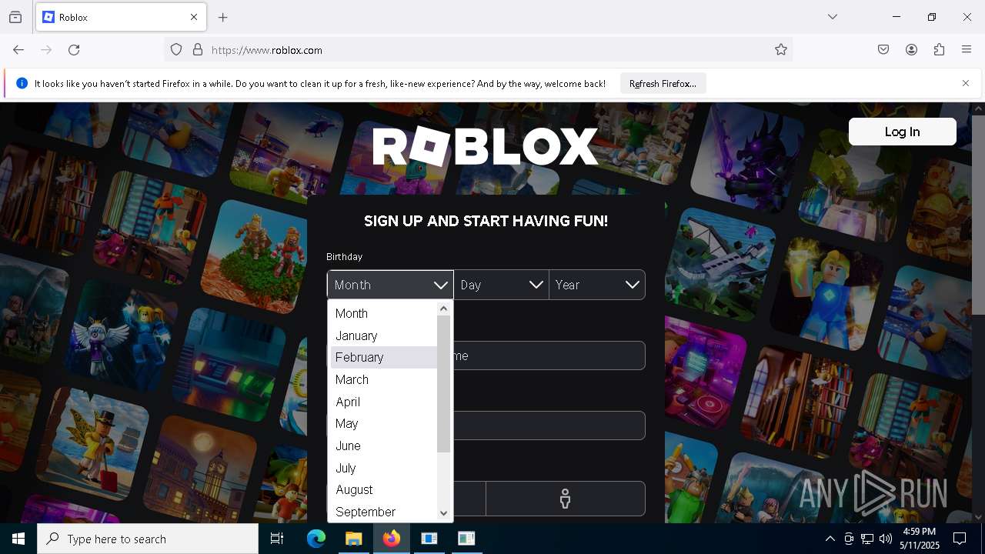Image resolution: width=985 pixels, height=554 pixels.
Task: Click the page vertical scrollbar
Action: (978, 215)
